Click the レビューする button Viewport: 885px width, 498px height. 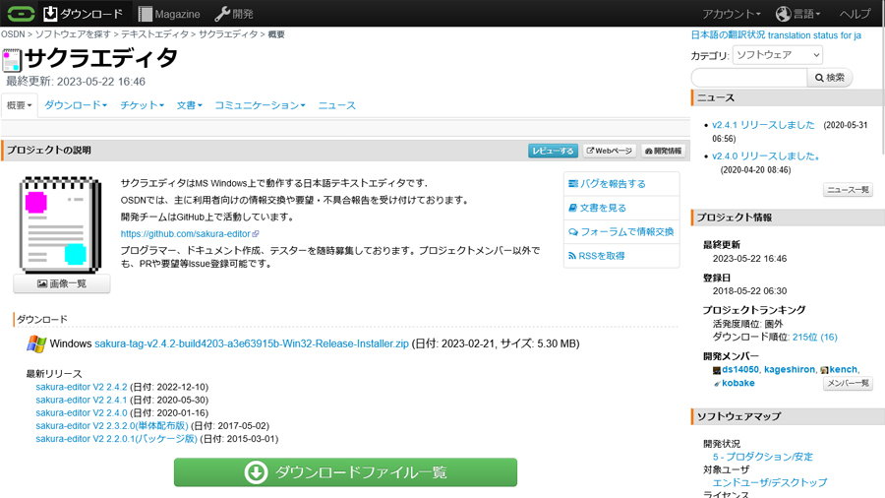pos(552,151)
